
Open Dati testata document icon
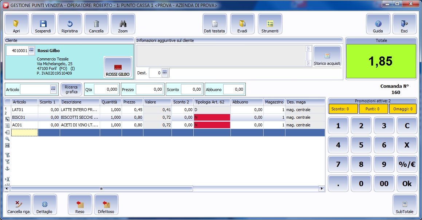coord(214,24)
